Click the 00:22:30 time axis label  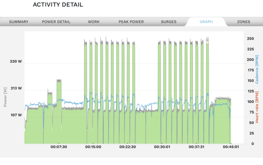pyautogui.click(x=128, y=147)
